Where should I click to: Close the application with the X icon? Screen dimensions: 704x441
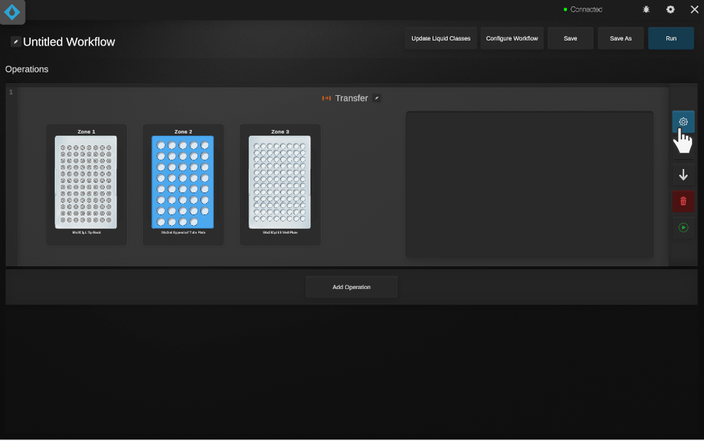(x=694, y=9)
